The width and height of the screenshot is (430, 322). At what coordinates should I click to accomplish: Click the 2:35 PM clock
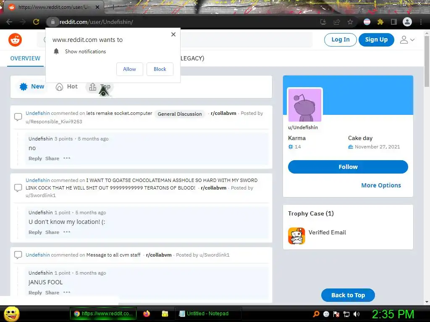pos(393,314)
